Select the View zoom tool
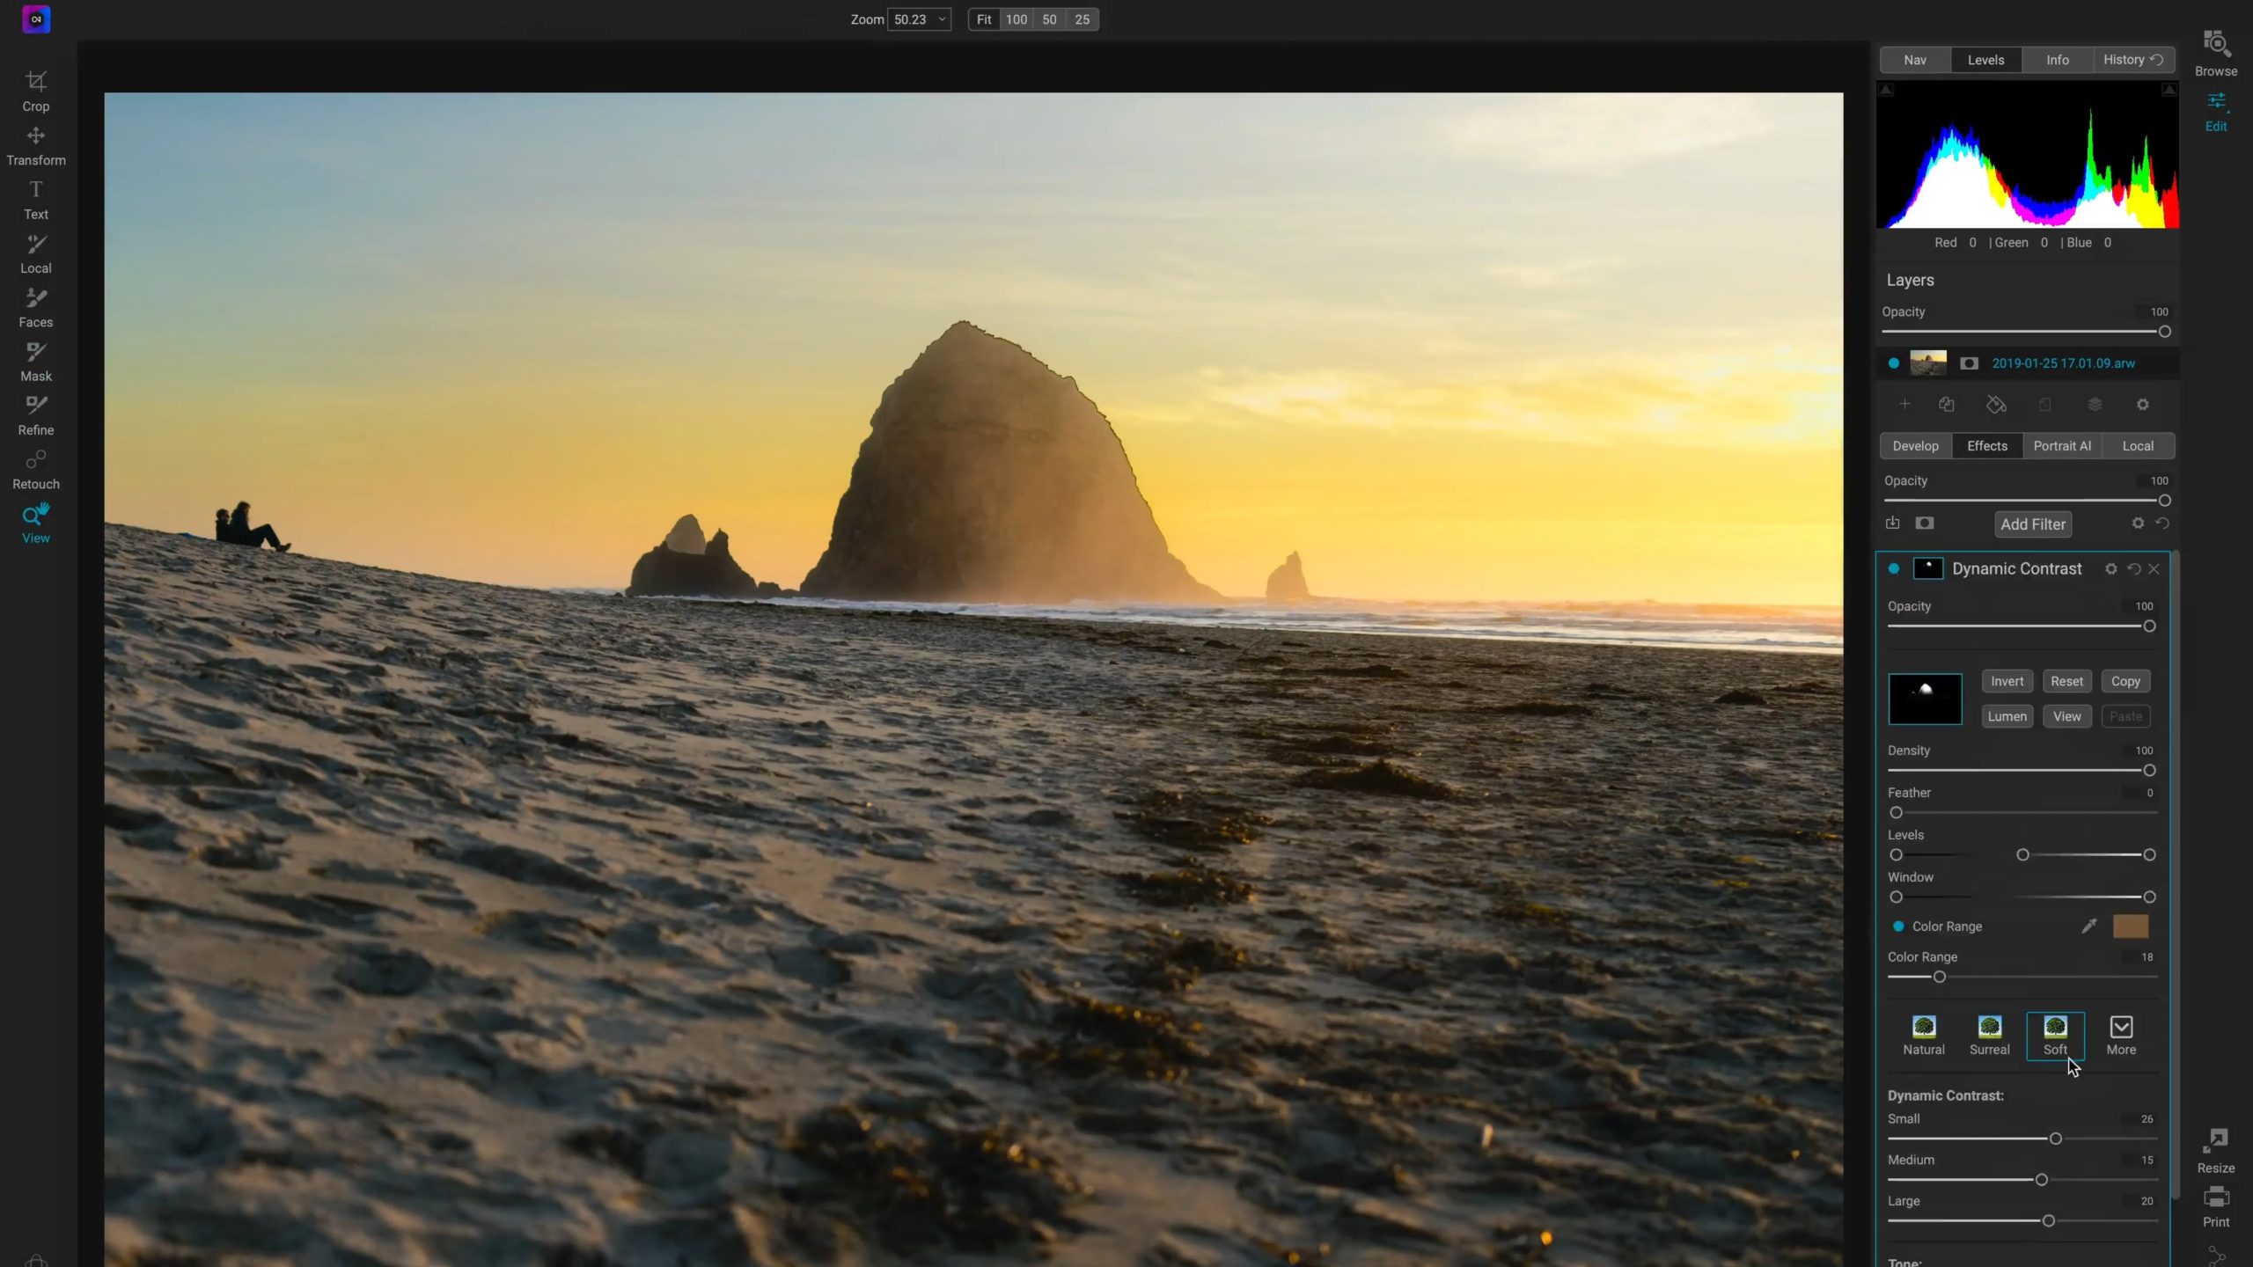This screenshot has width=2253, height=1267. tap(36, 524)
